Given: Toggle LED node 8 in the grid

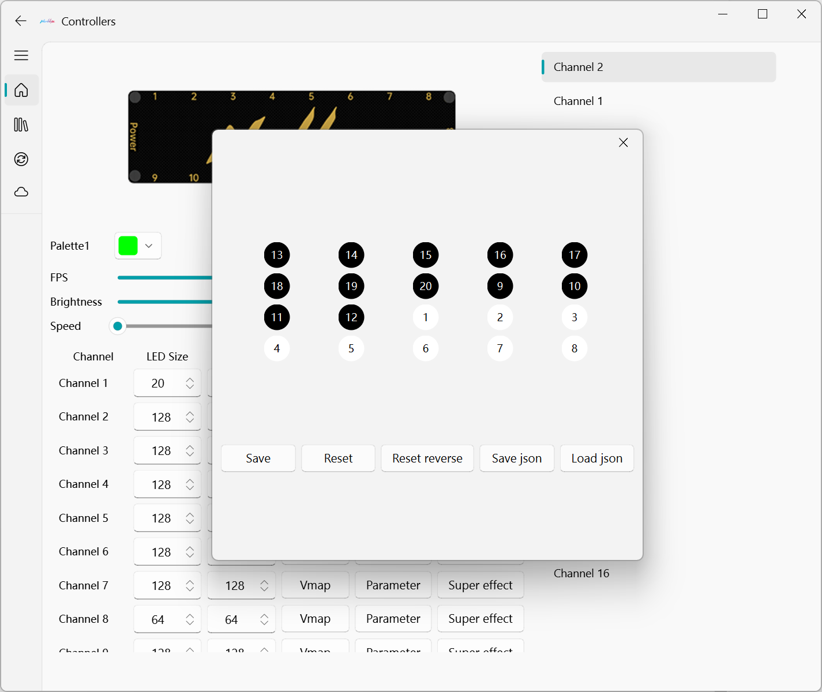Looking at the screenshot, I should [x=575, y=348].
